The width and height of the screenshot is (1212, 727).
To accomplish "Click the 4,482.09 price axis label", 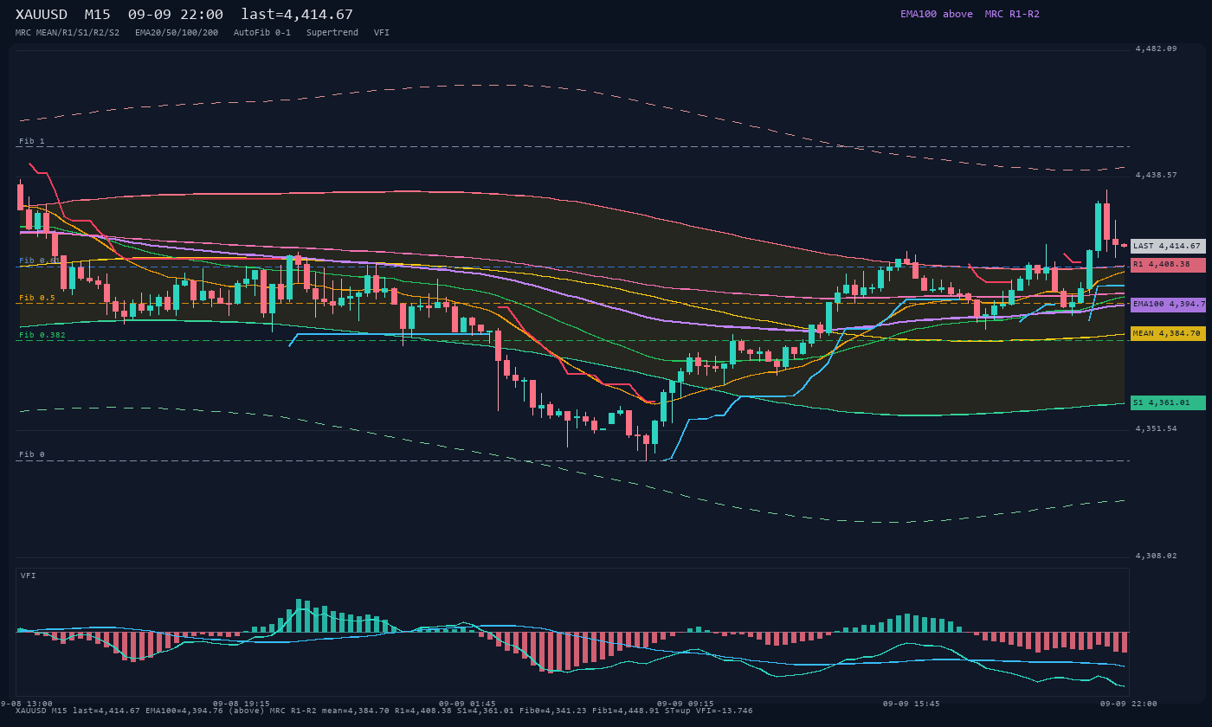I will (x=1157, y=48).
